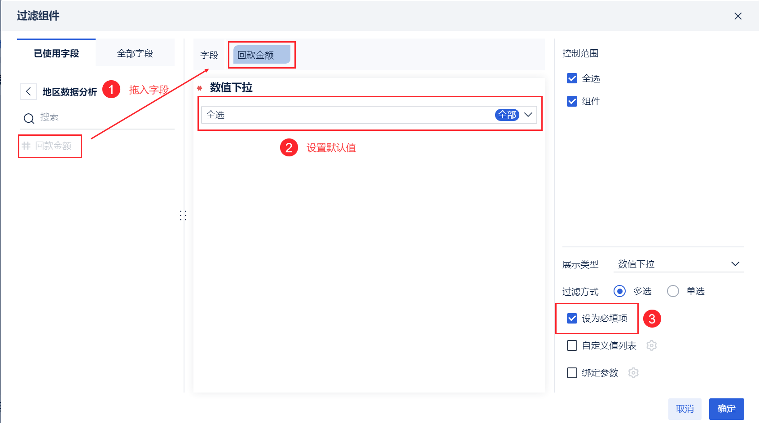Select the 已使用字段 tab

56,53
